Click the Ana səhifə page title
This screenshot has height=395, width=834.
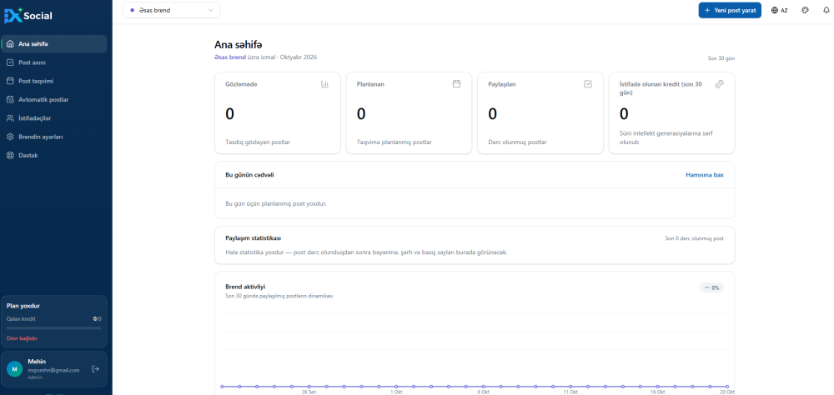239,45
